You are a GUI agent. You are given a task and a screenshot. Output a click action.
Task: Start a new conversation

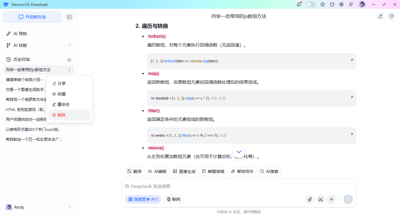click(x=32, y=17)
